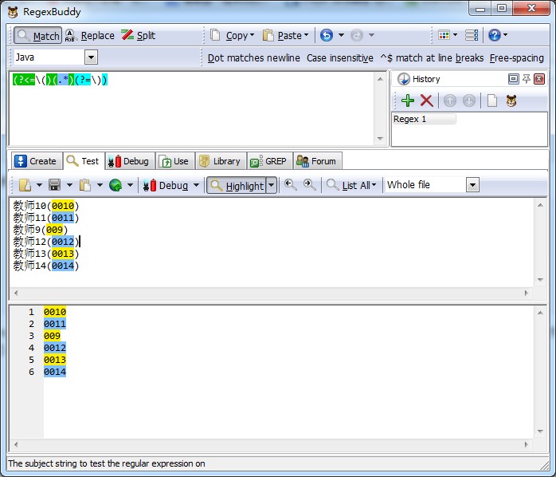Image resolution: width=556 pixels, height=477 pixels.
Task: Open the layout grid icon menu
Action: click(448, 35)
